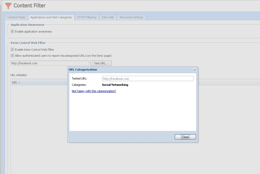Screen dimensions: 260x174
Task: Click the Tested URL label
Action: click(79, 78)
